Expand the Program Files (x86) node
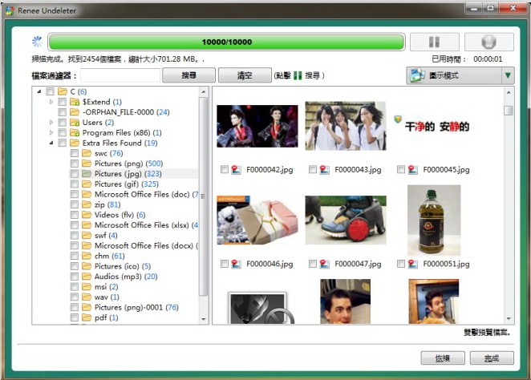 pyautogui.click(x=52, y=133)
